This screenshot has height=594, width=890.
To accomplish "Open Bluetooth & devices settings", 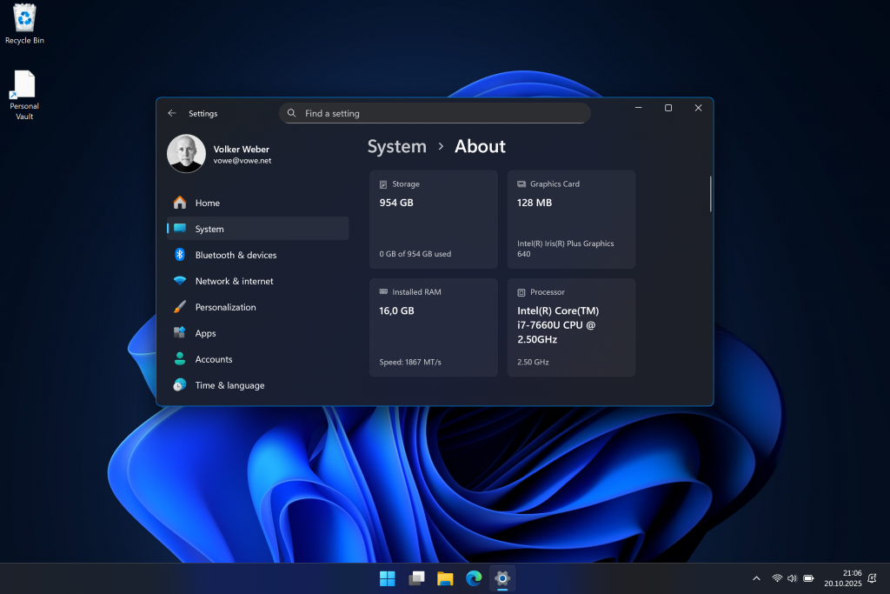I will pos(236,255).
